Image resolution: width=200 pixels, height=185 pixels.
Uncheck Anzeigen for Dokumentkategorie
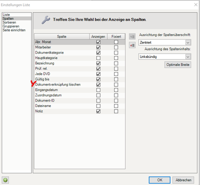click(98, 52)
